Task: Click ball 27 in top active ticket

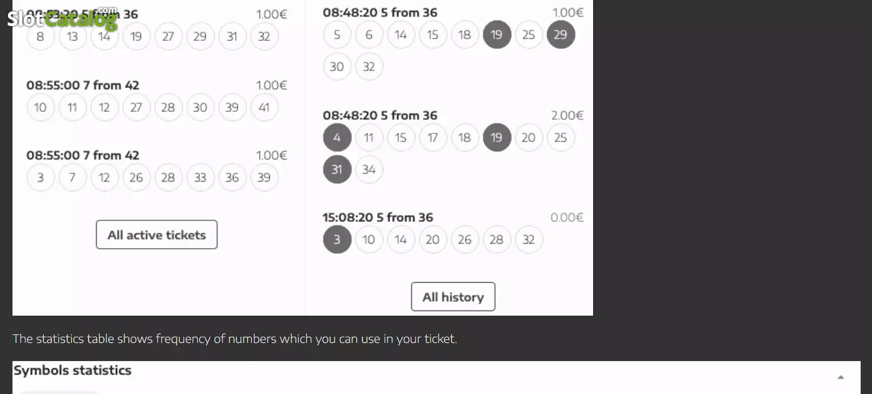Action: pos(168,36)
